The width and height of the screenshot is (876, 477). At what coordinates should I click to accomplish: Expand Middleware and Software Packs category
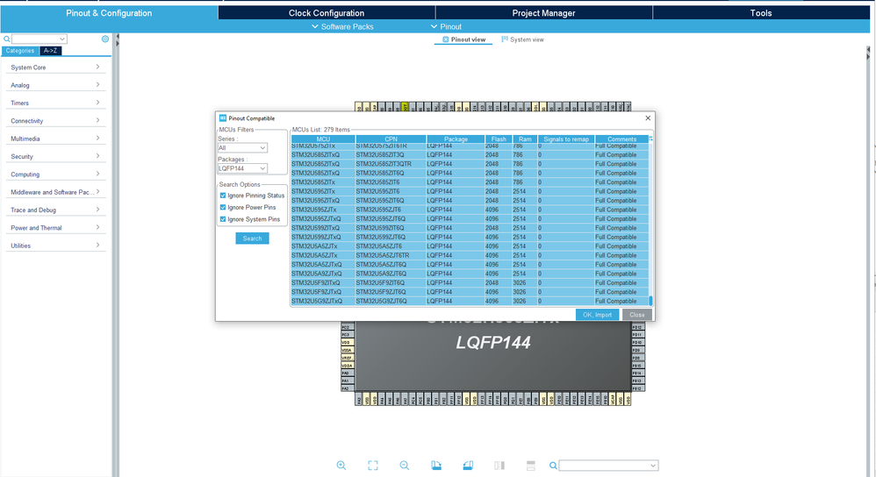tap(55, 192)
